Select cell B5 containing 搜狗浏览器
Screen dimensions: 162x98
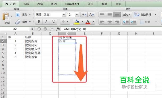pos(33,53)
